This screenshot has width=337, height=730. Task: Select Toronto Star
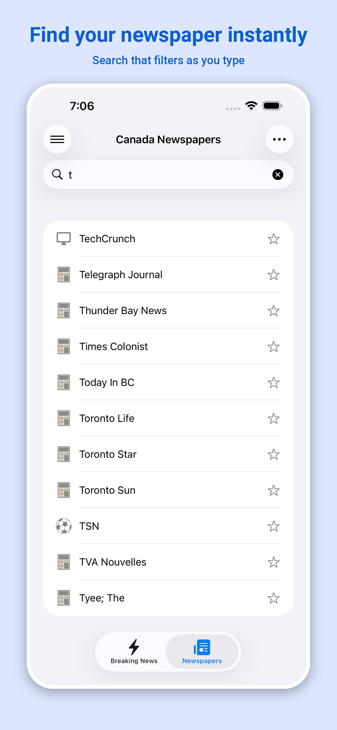click(168, 454)
